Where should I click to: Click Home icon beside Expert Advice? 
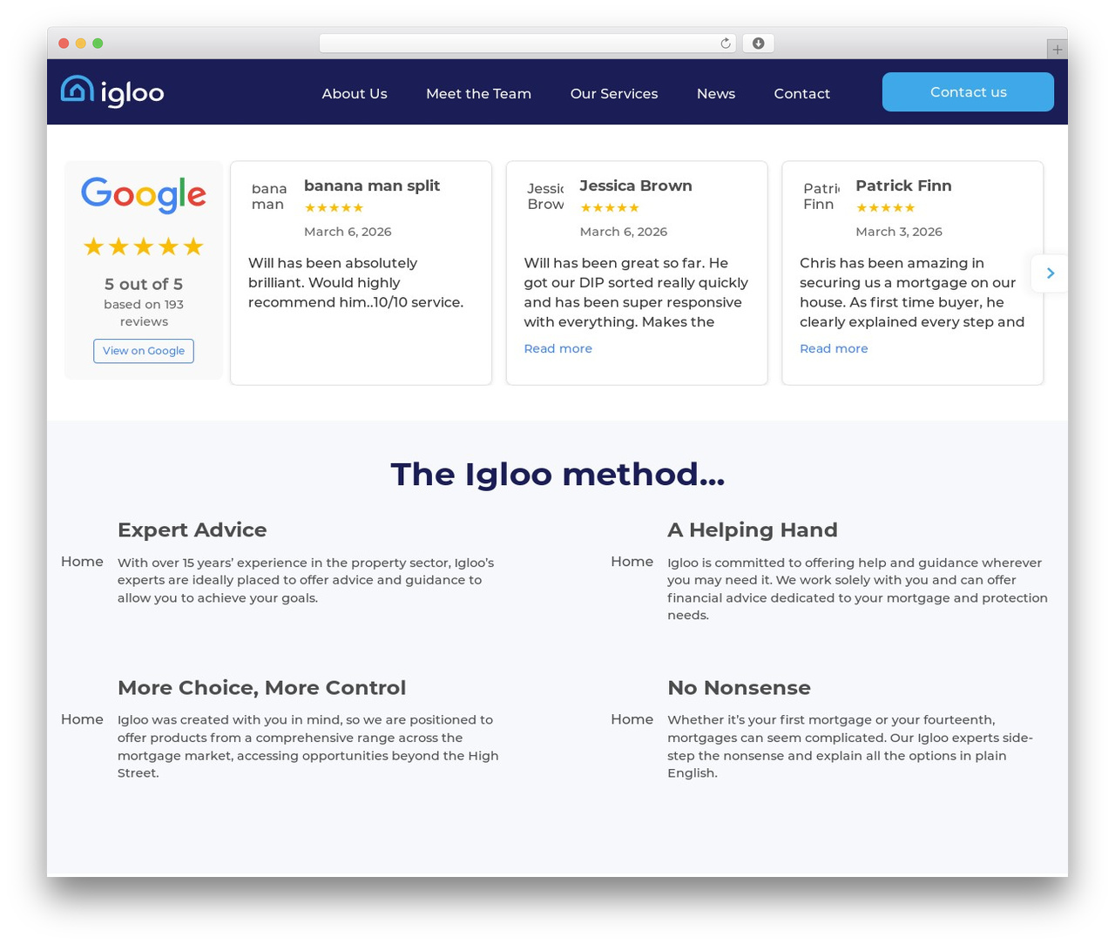click(82, 562)
